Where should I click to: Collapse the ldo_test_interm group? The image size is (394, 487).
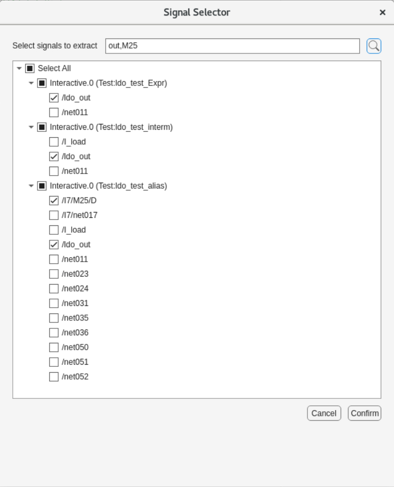tap(31, 127)
